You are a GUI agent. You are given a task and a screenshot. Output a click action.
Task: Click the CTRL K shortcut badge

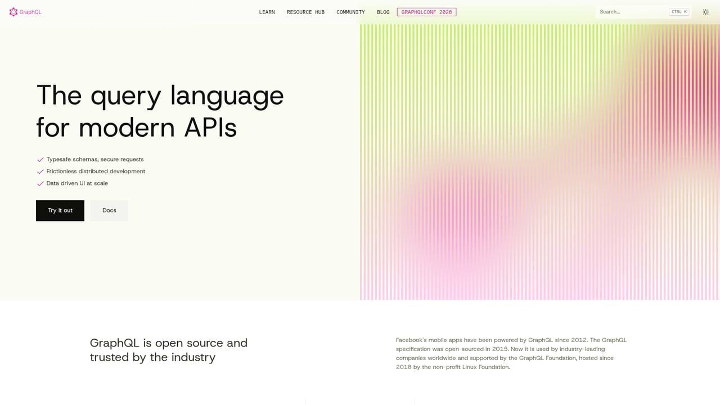(678, 11)
